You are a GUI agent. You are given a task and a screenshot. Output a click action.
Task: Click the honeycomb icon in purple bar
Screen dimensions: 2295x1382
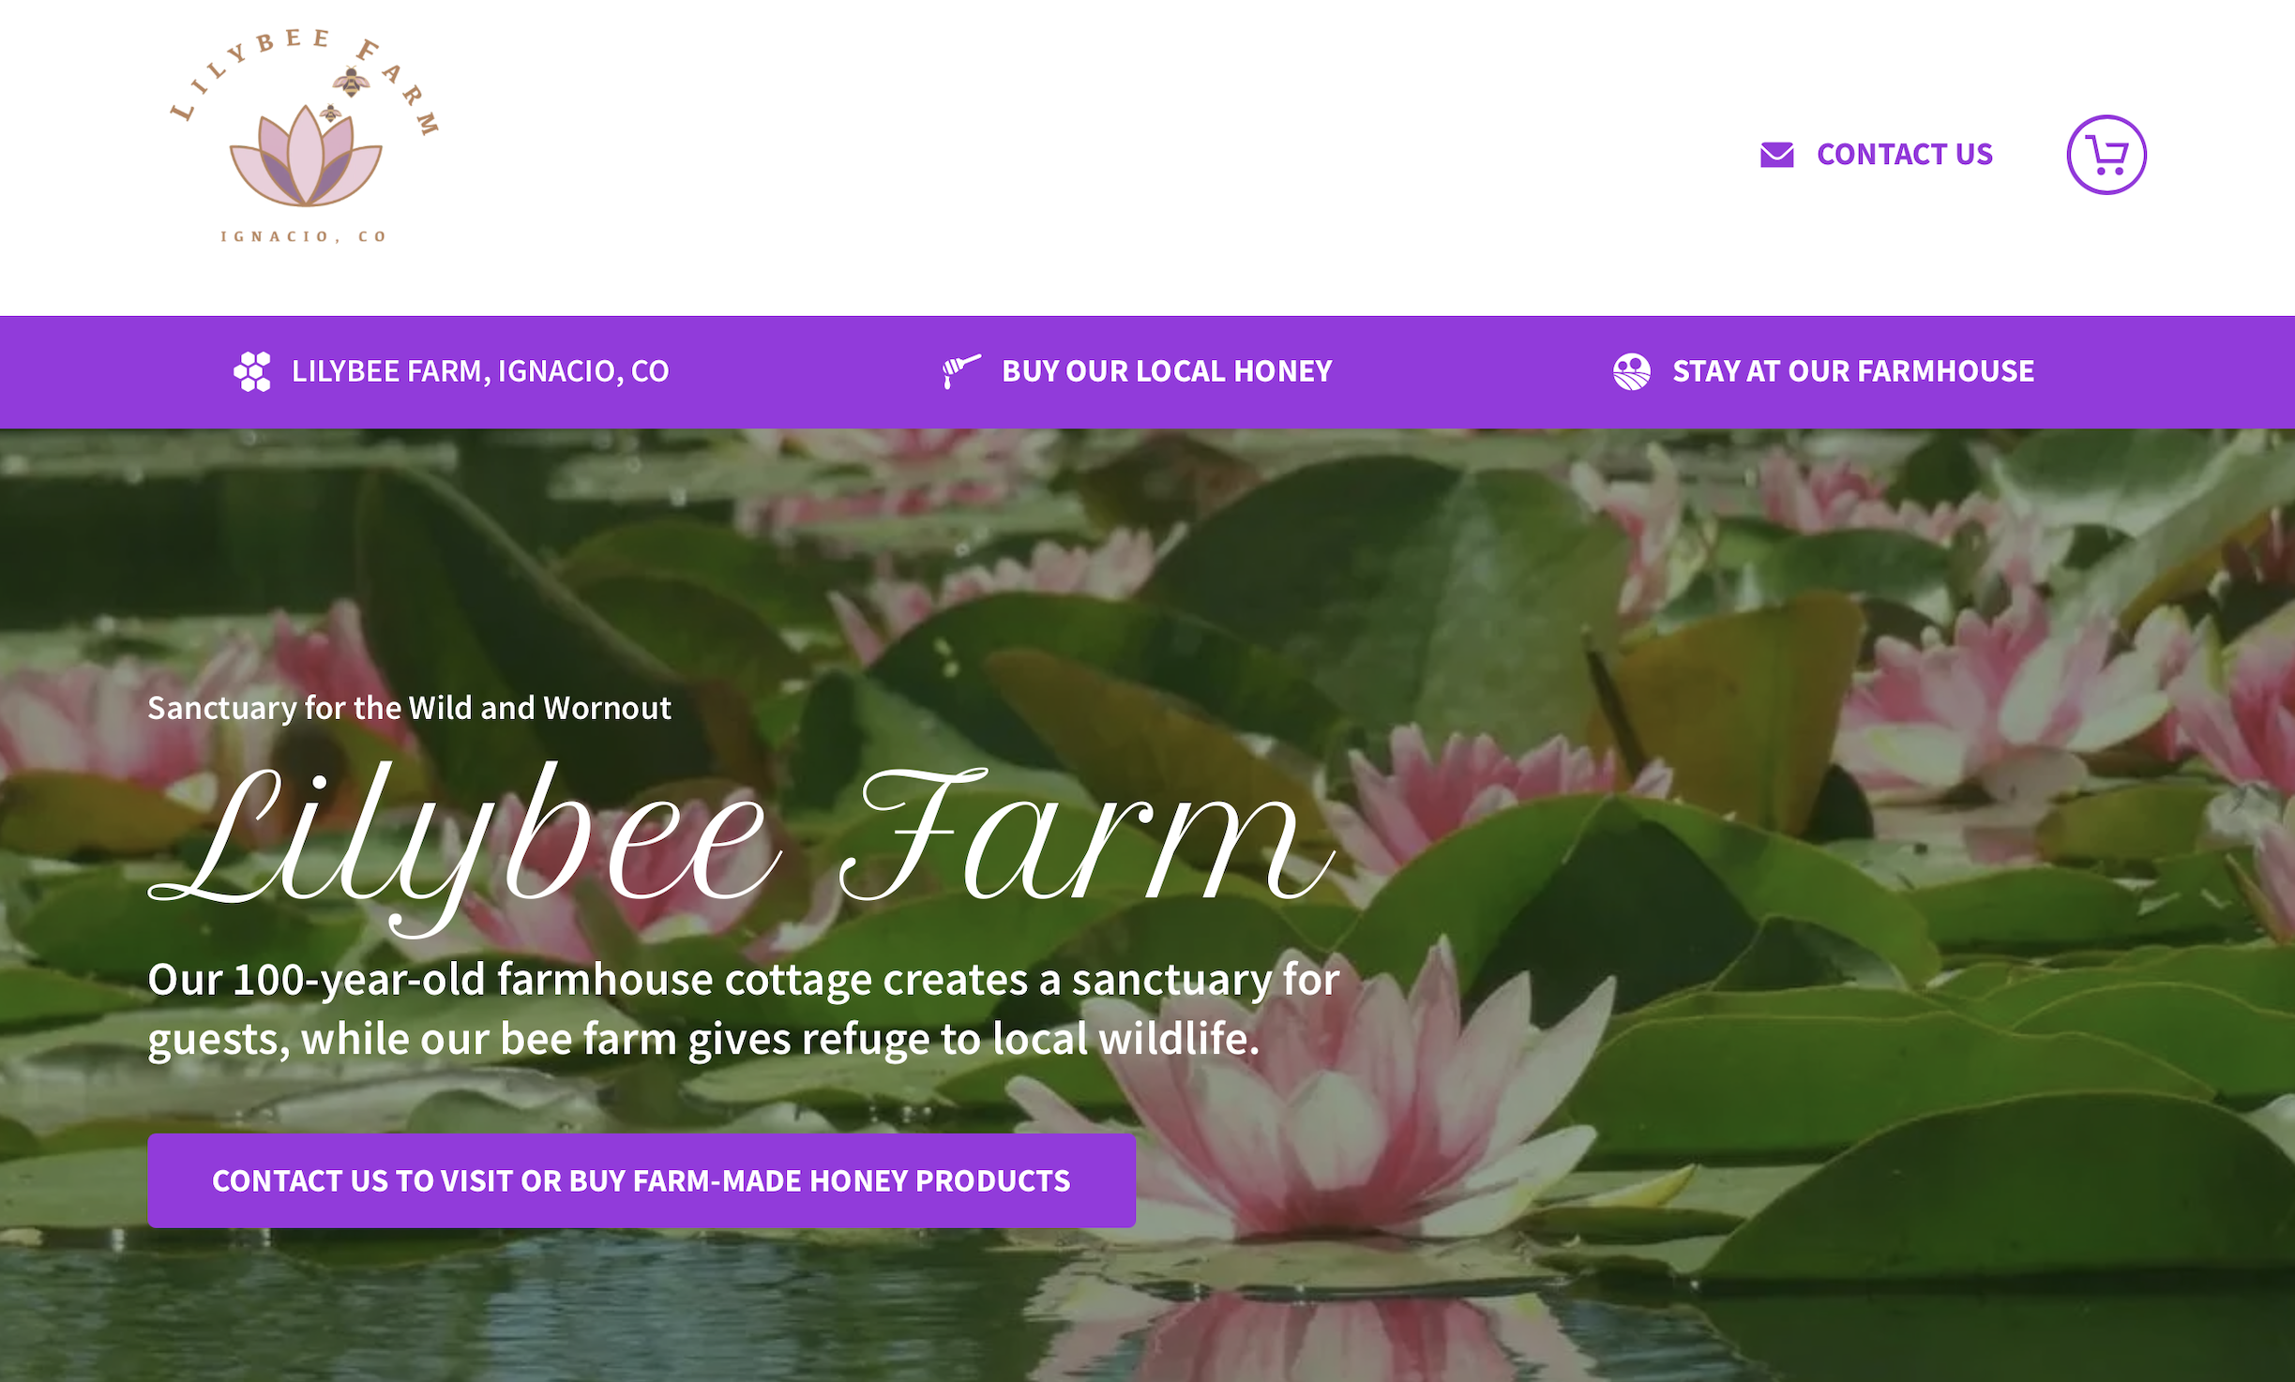click(x=252, y=371)
